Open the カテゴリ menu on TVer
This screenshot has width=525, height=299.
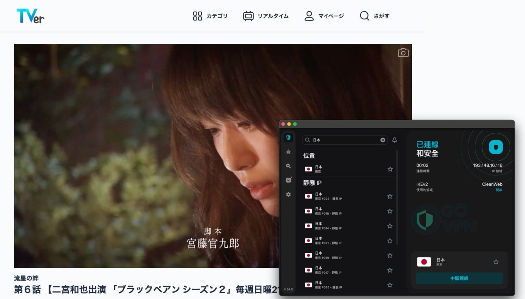210,16
